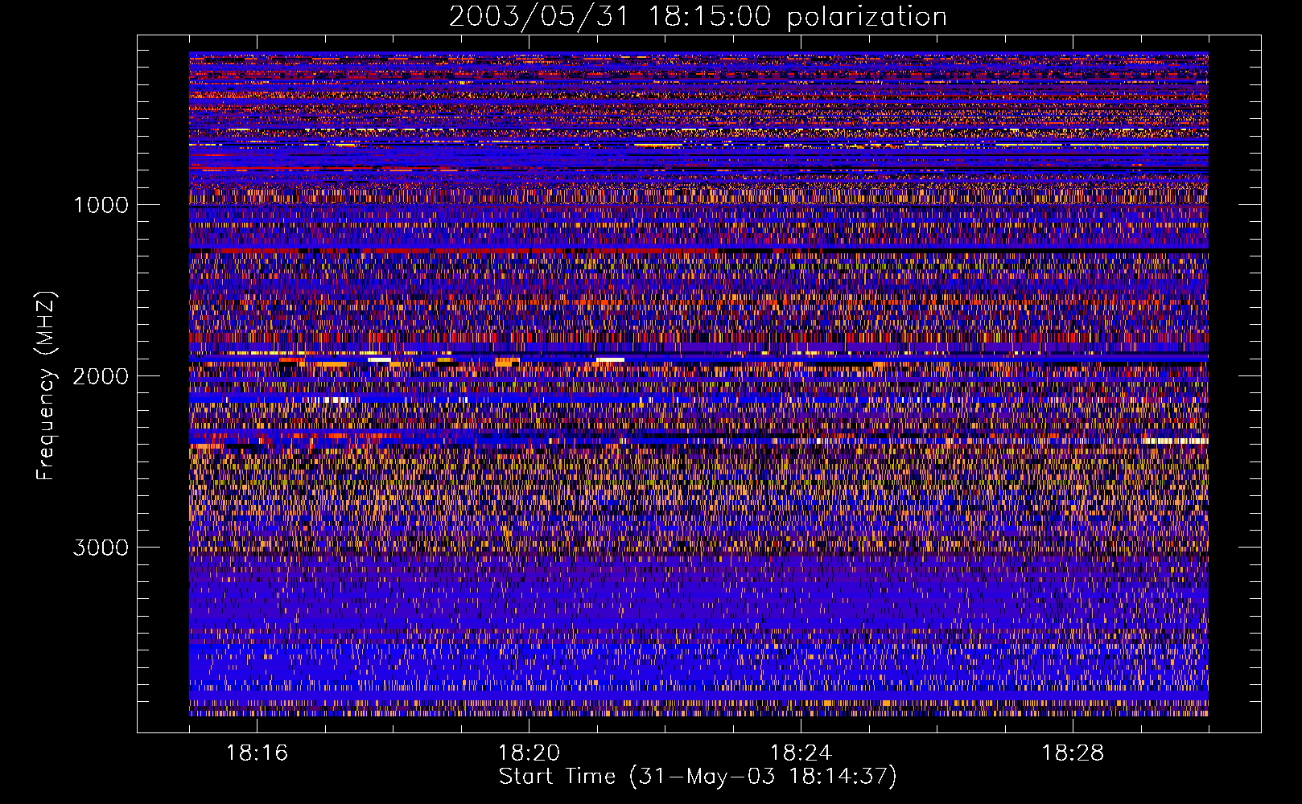Click the plot title '2003/05/31 18:15:00 polarization'
Image resolution: width=1302 pixels, height=804 pixels.
[698, 17]
